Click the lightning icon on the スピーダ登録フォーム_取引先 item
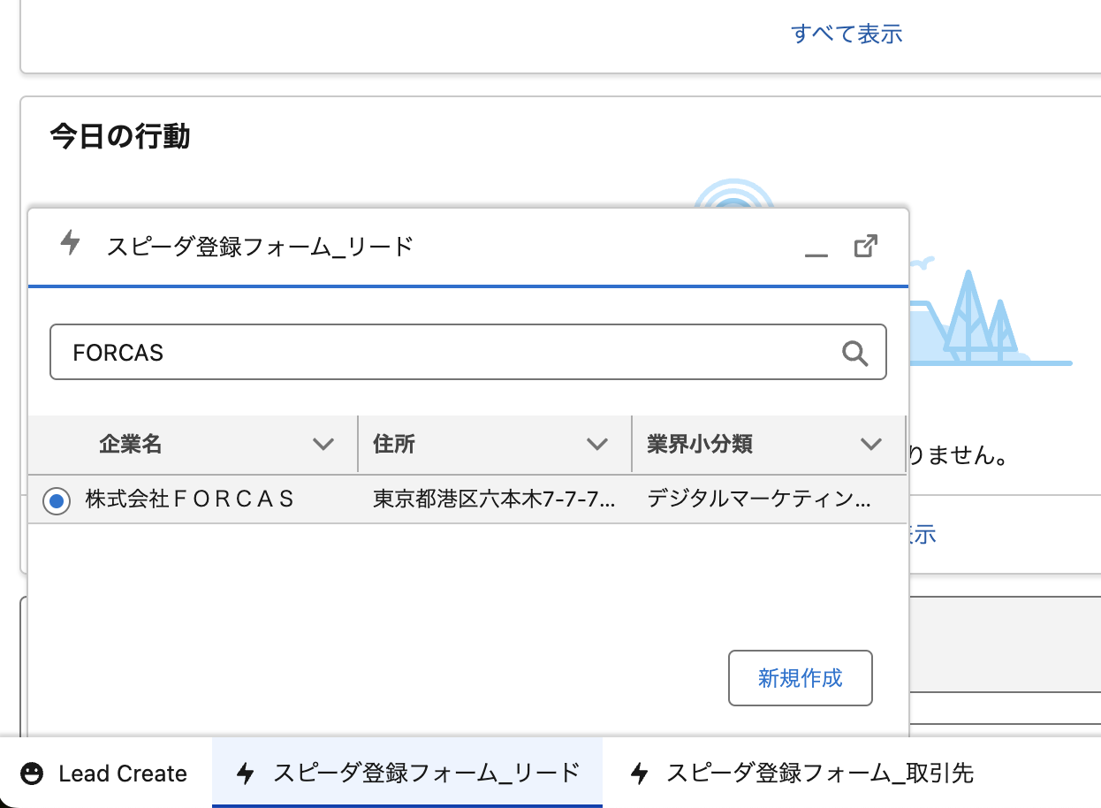 tap(640, 774)
